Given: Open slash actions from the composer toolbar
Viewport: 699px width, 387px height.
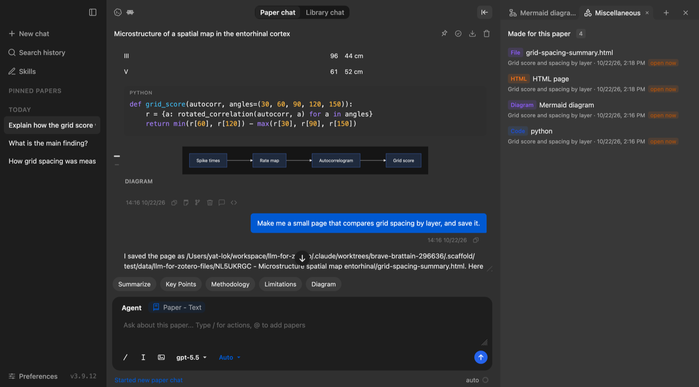Looking at the screenshot, I should (125, 357).
